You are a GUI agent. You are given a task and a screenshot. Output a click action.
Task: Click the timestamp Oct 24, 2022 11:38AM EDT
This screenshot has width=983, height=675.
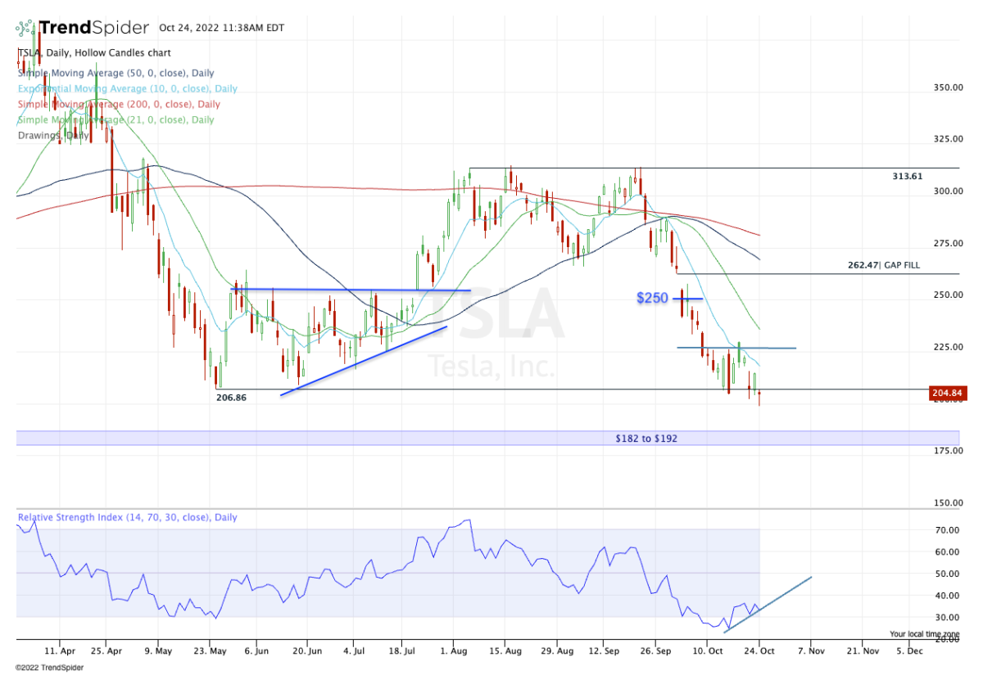point(220,28)
